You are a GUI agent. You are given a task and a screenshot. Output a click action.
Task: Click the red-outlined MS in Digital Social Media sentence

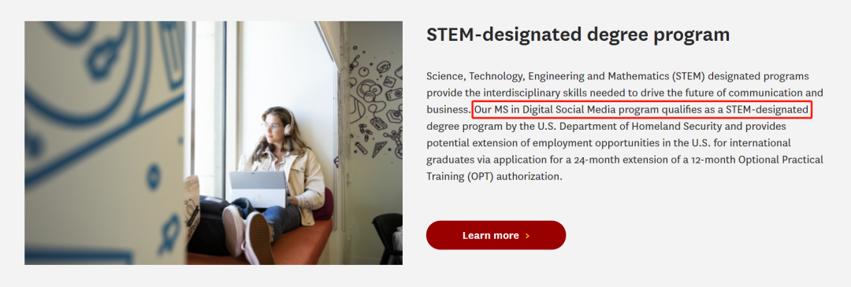(642, 110)
